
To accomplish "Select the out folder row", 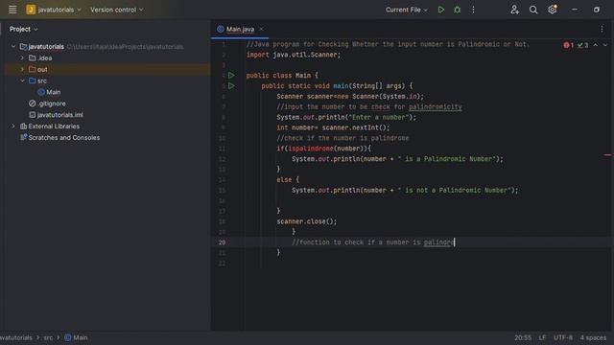I will click(x=107, y=69).
